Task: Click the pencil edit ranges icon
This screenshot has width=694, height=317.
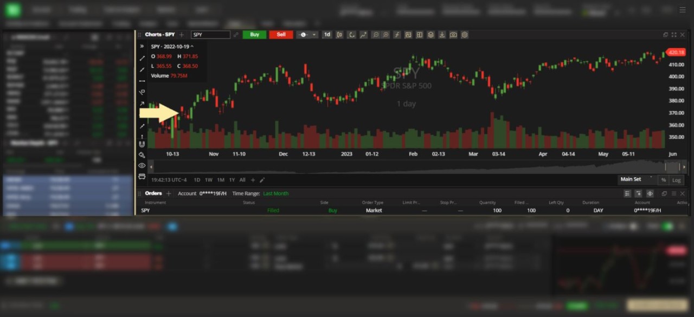Action: coord(262,180)
